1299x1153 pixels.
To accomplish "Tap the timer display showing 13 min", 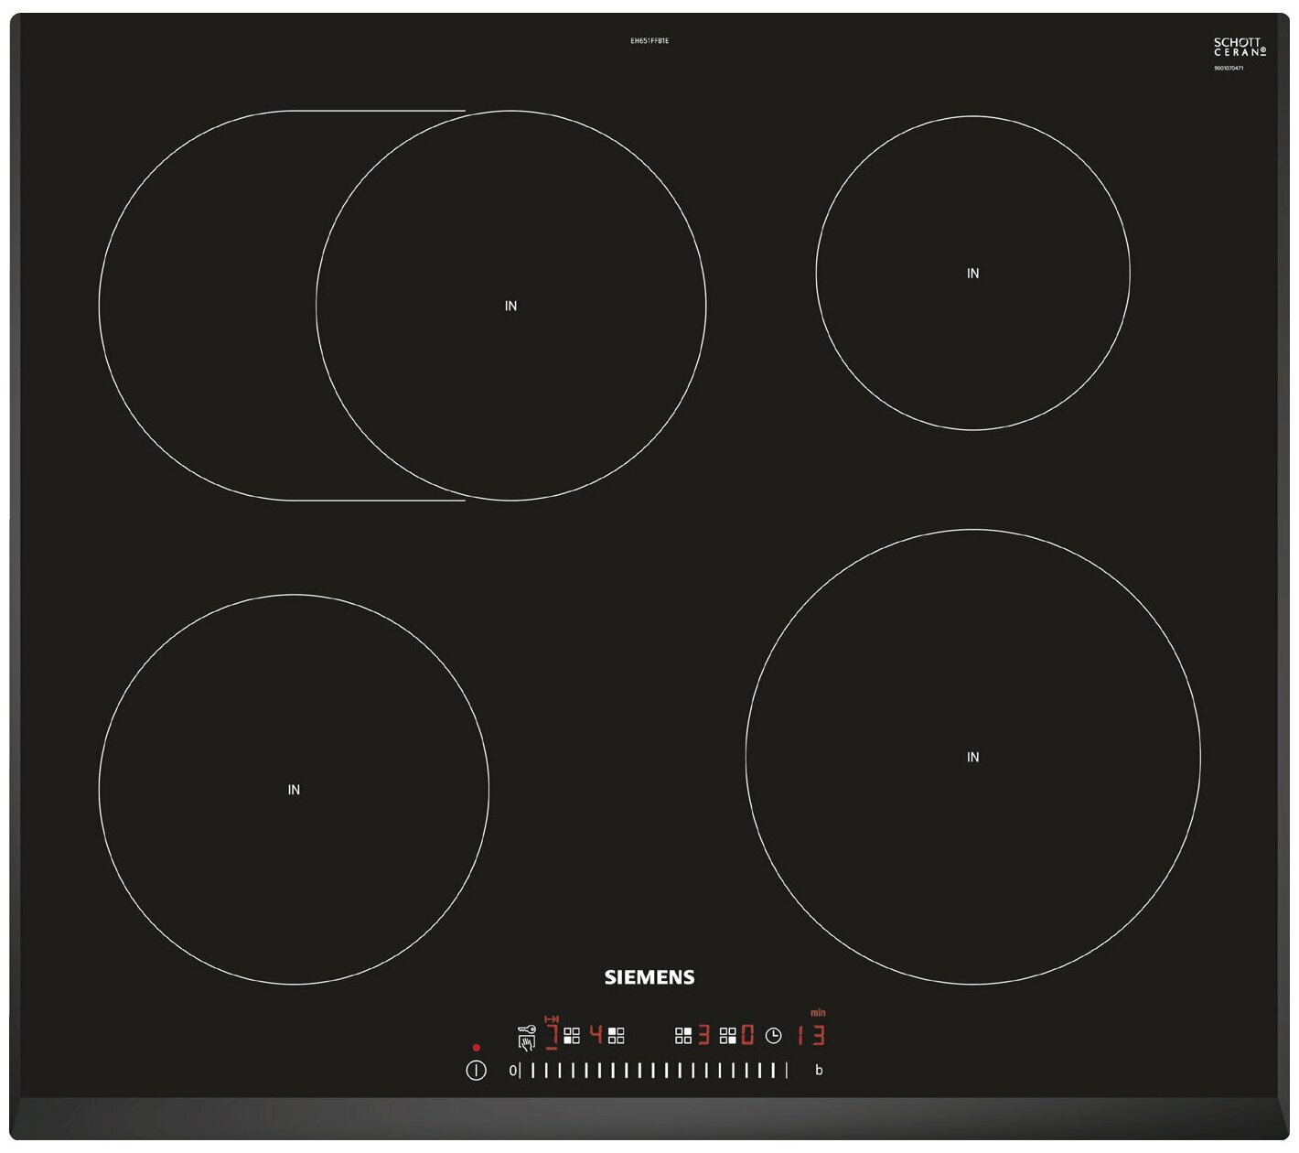I will point(811,1035).
